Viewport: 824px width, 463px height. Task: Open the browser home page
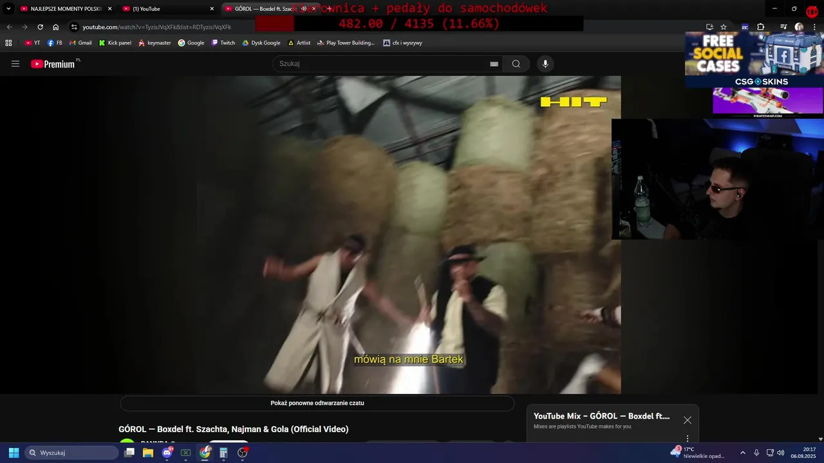55,27
